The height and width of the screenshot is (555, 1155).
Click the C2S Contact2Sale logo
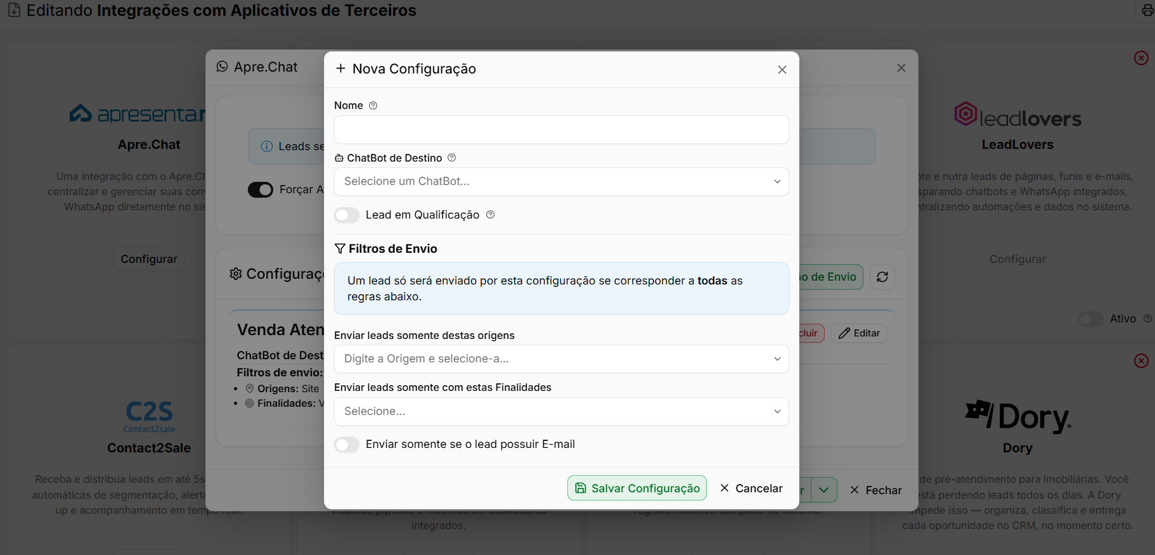[149, 416]
